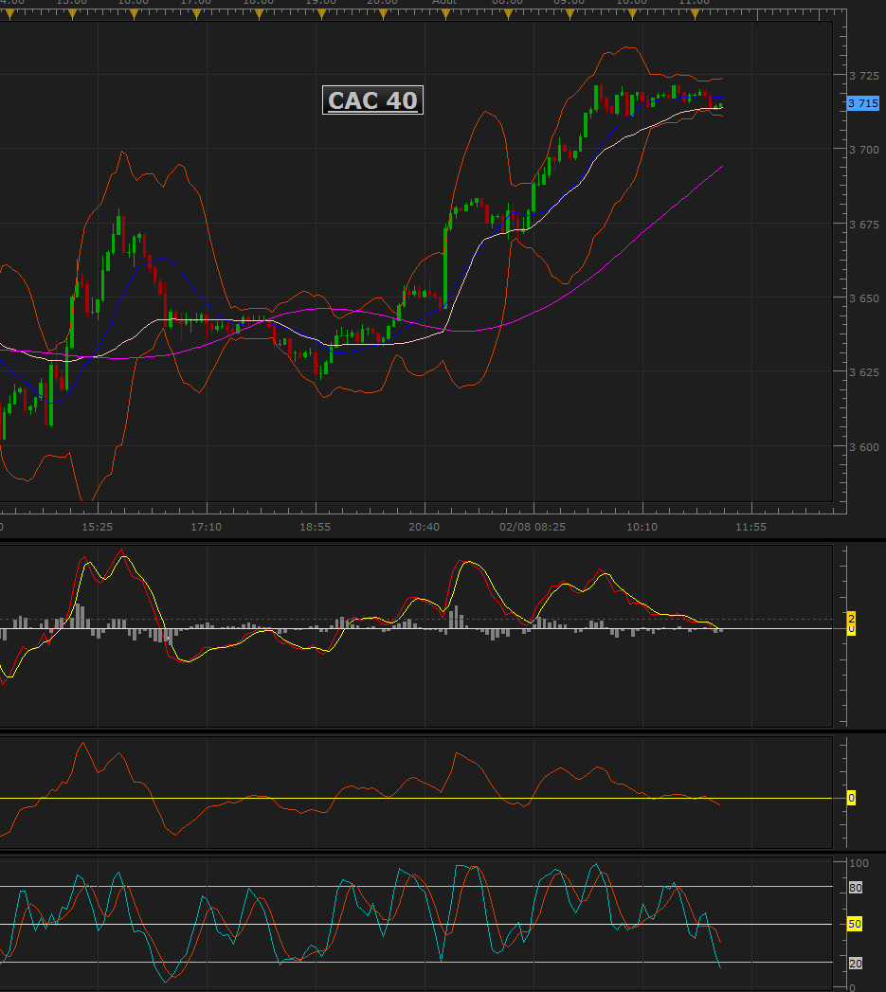886x992 pixels.
Task: Click the grey 80 level tag on stochastic scale
Action: pyautogui.click(x=855, y=888)
